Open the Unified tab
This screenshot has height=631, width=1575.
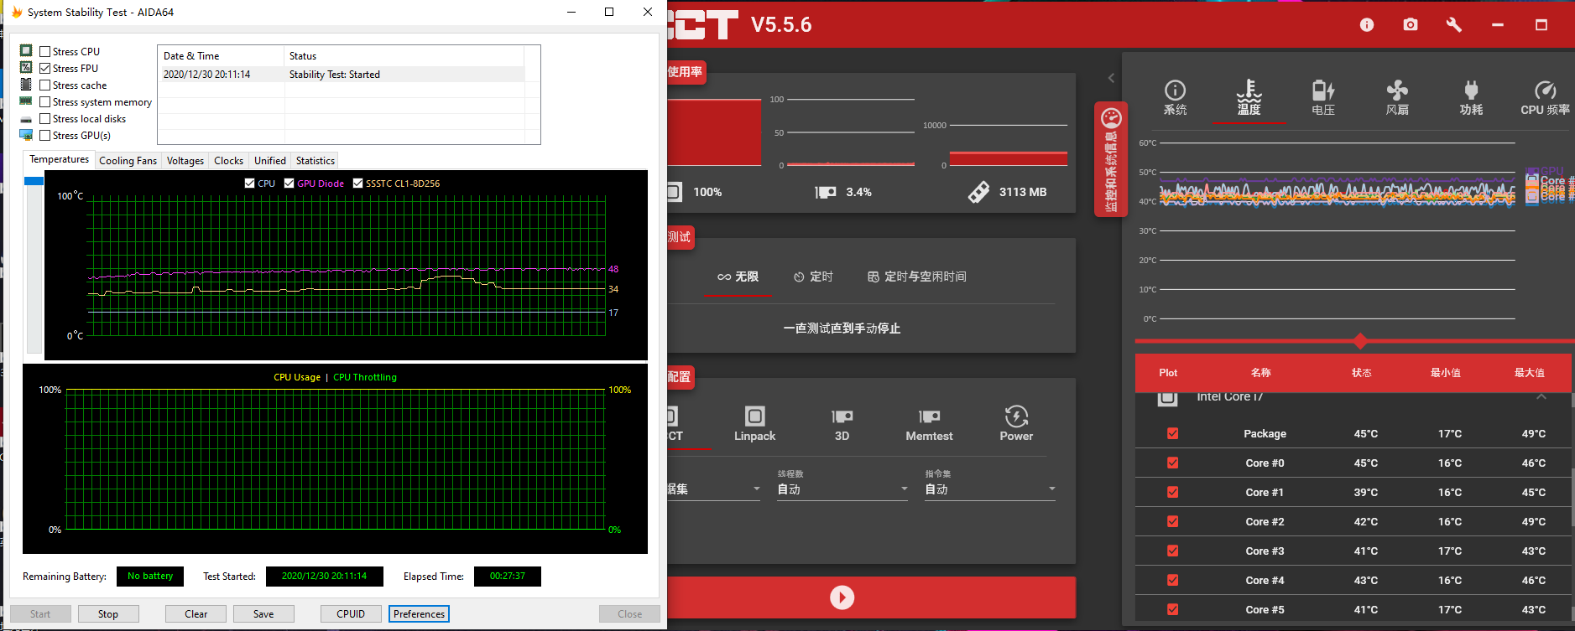[270, 160]
